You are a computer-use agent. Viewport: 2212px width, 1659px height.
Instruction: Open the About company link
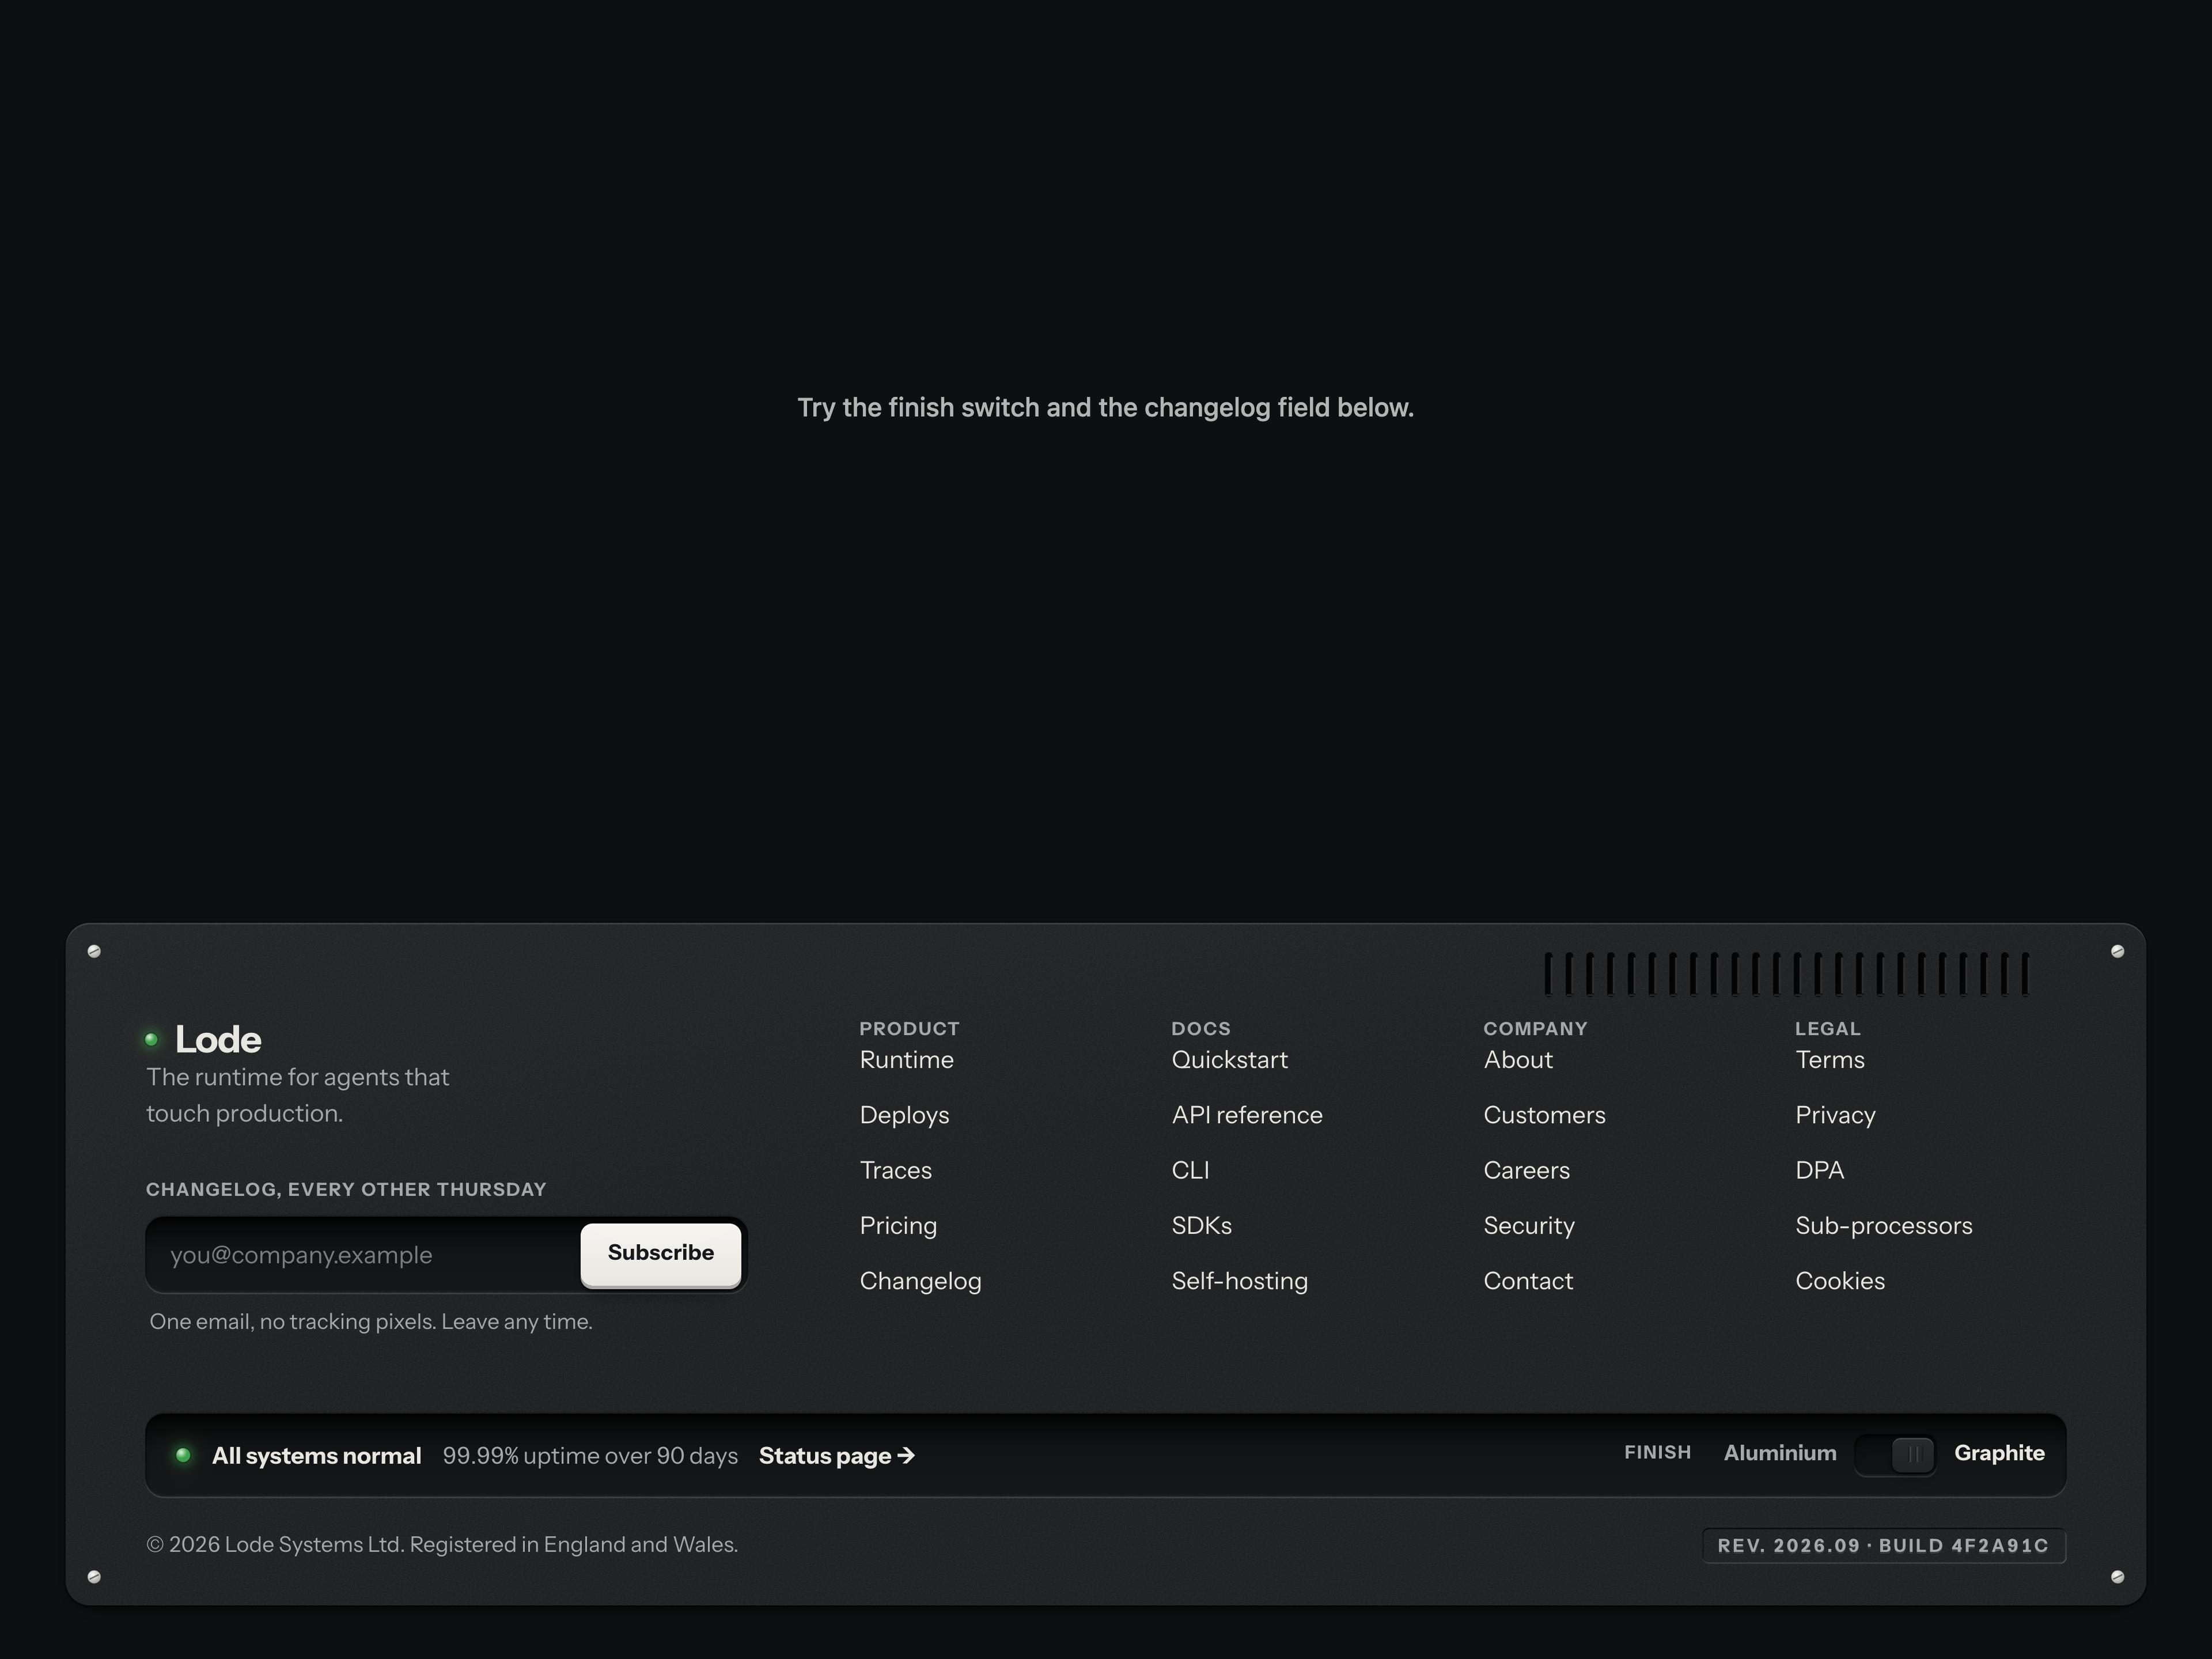(1518, 1060)
